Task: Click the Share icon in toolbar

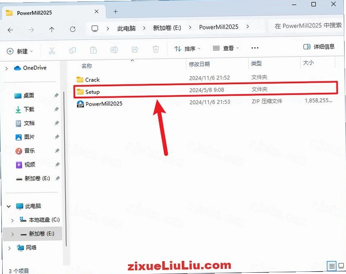Action: click(135, 49)
